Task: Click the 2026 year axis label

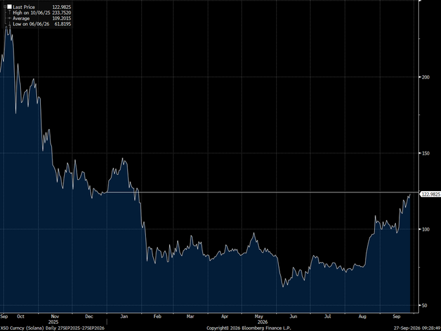Action: [x=263, y=322]
